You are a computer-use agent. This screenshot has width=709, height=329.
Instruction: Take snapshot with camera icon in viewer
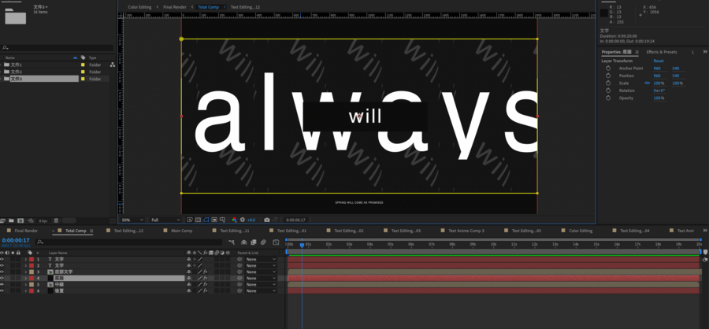pos(267,220)
